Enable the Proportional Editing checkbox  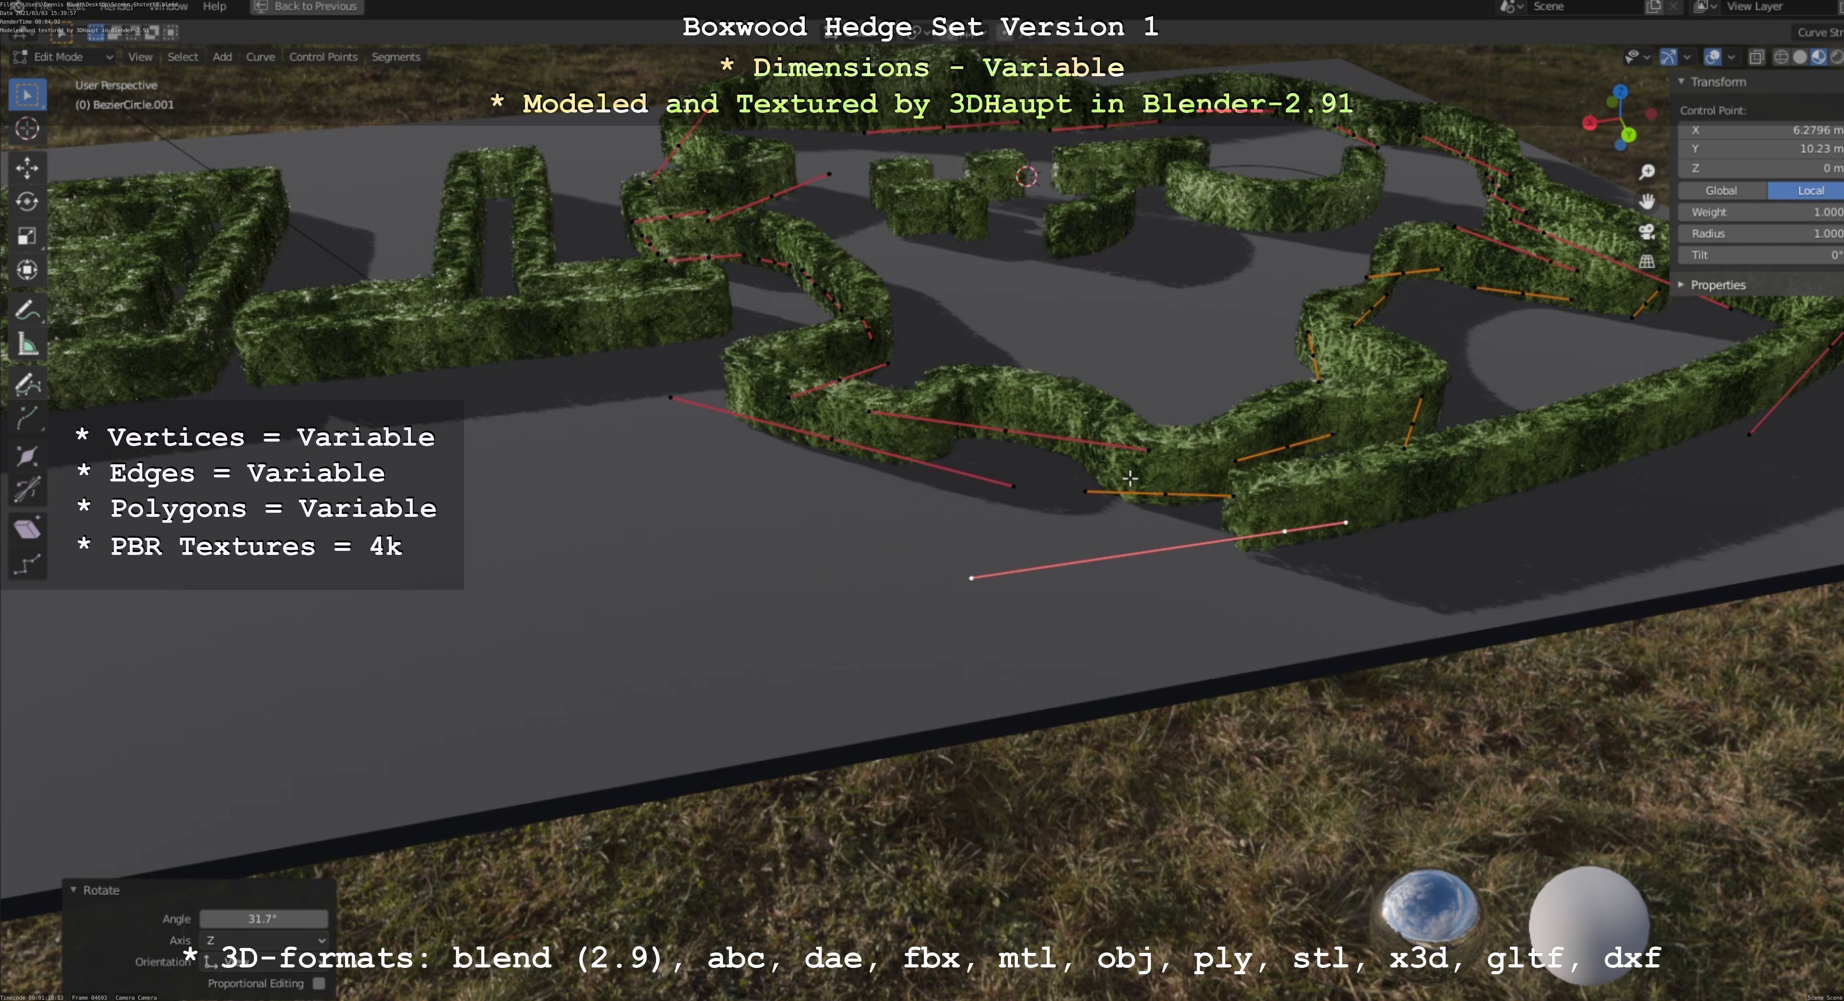click(319, 983)
